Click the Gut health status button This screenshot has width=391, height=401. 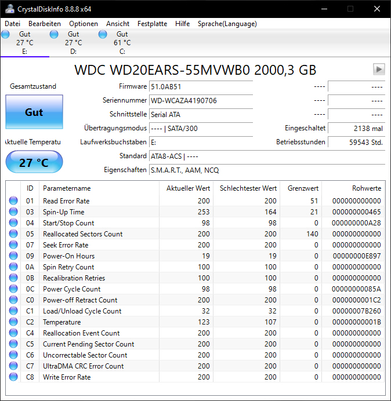click(34, 112)
